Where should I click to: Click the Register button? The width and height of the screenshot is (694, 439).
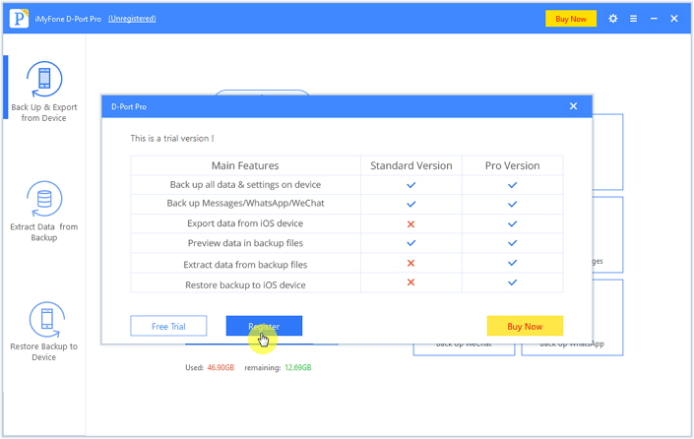pos(264,326)
